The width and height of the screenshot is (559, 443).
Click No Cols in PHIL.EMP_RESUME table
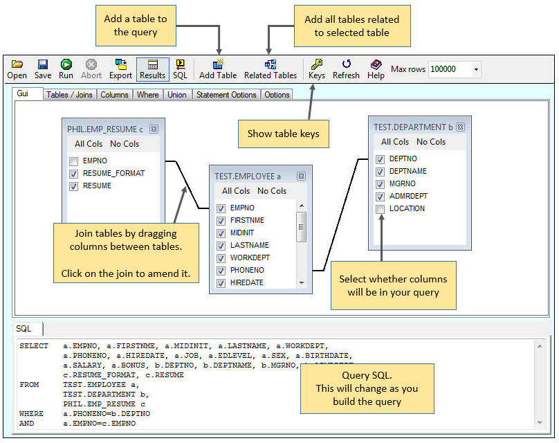[x=125, y=144]
